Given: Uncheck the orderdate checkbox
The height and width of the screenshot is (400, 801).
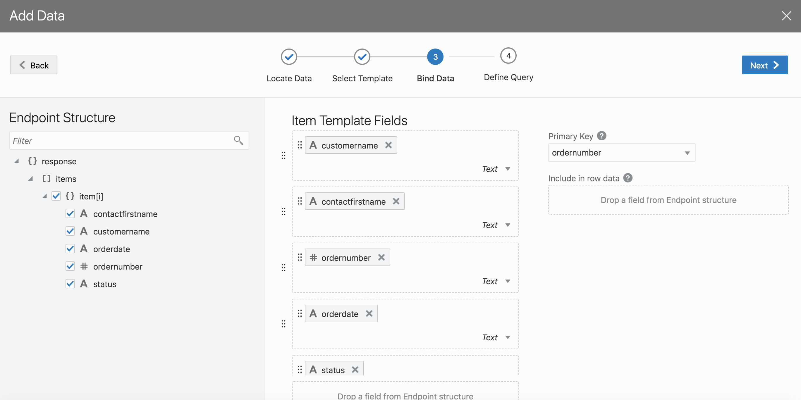Looking at the screenshot, I should click(70, 249).
